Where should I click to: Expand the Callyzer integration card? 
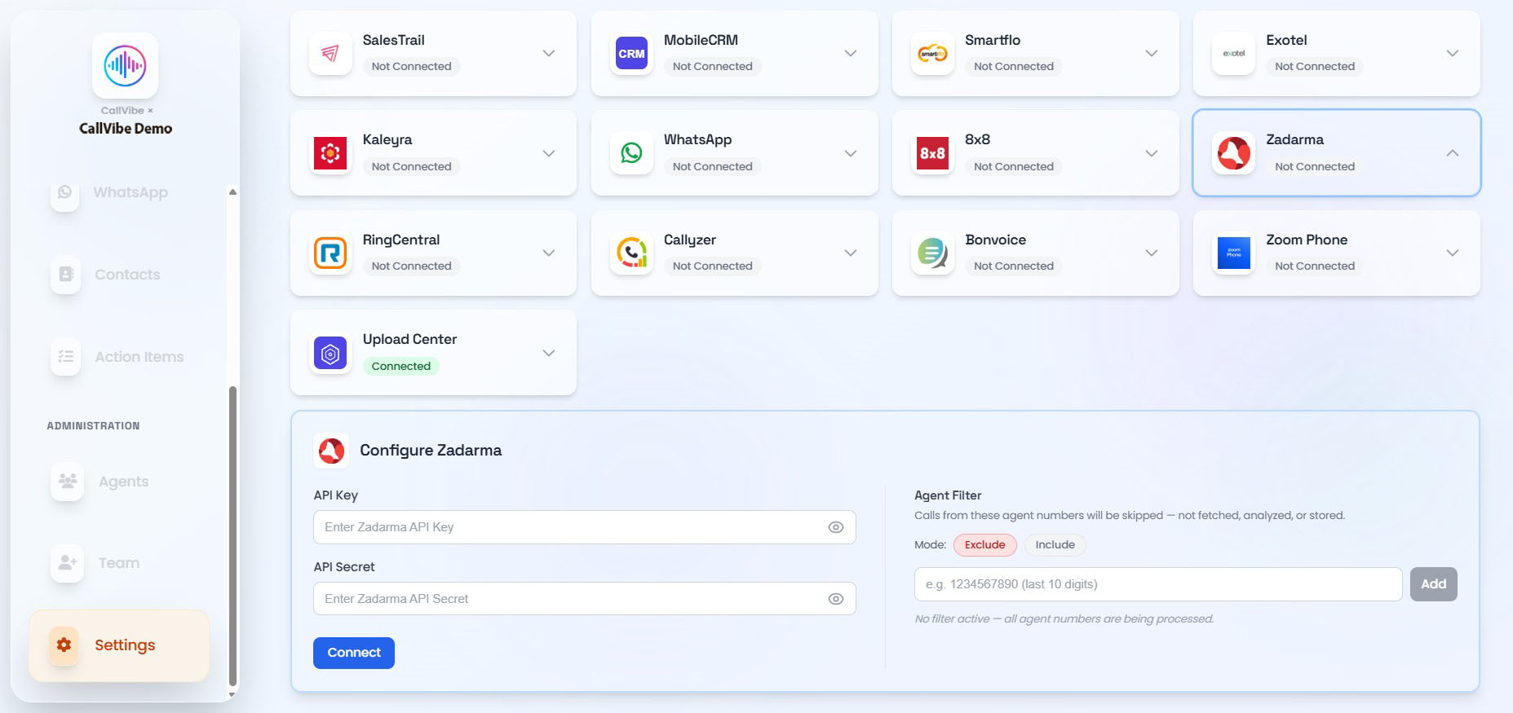(850, 253)
